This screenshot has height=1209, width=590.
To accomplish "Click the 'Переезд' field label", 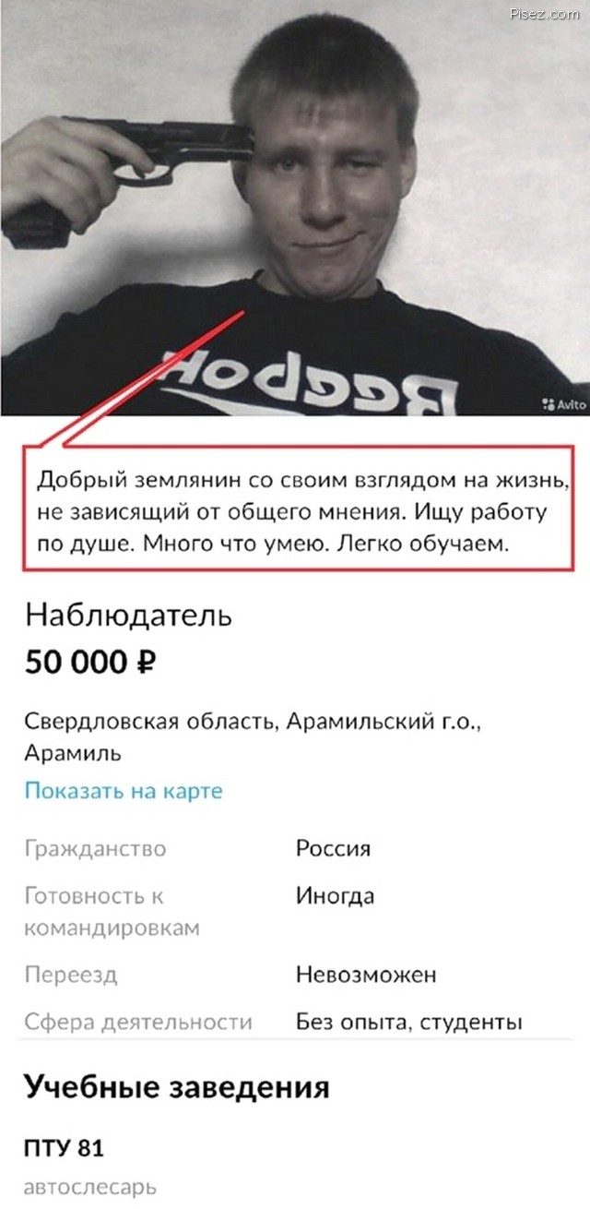I will 71,975.
